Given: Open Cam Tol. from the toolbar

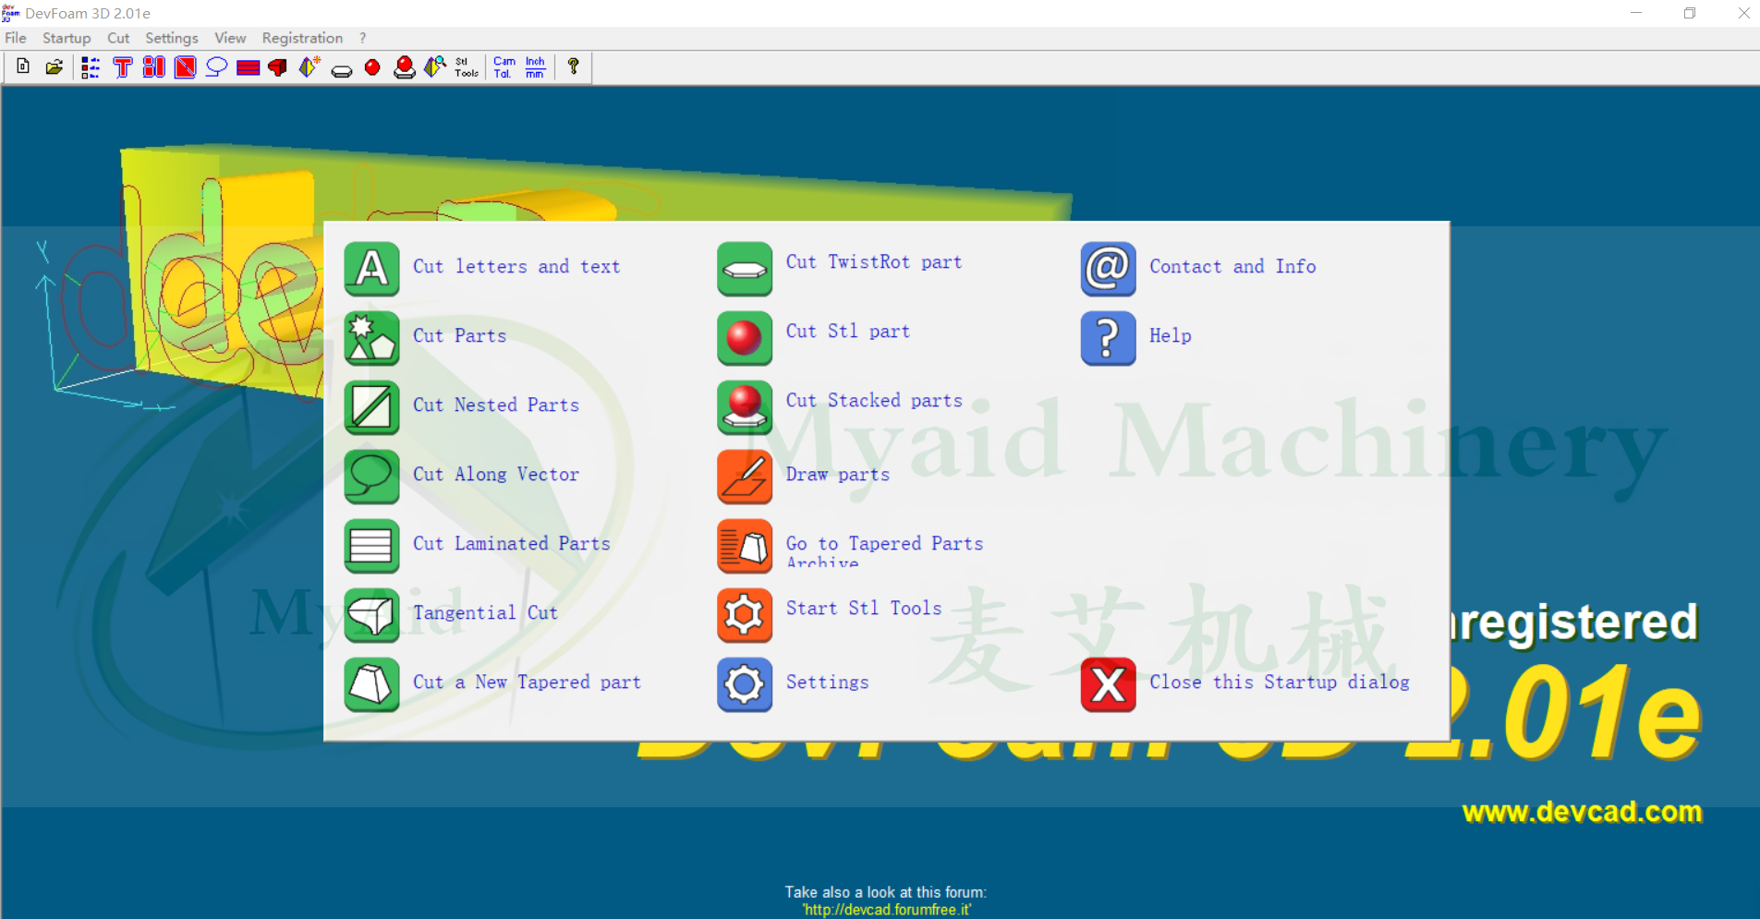Looking at the screenshot, I should point(504,67).
